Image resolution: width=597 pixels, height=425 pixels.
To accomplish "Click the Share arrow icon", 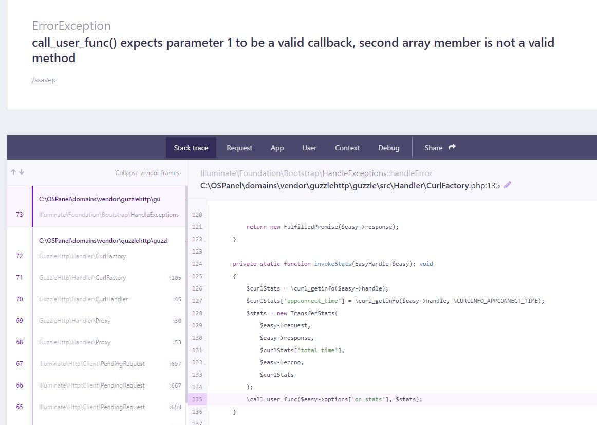I will coord(452,147).
